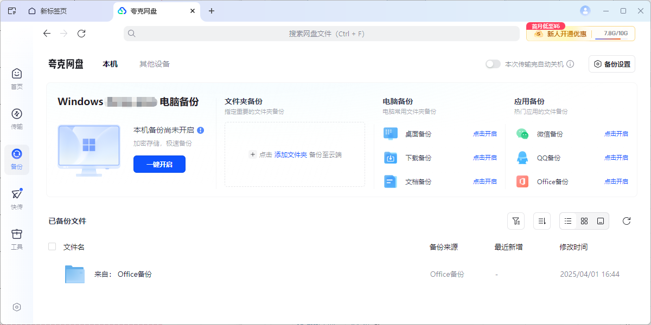Screen dimensions: 651x325
Task: Open the 备份设置 backup settings
Action: 612,64
